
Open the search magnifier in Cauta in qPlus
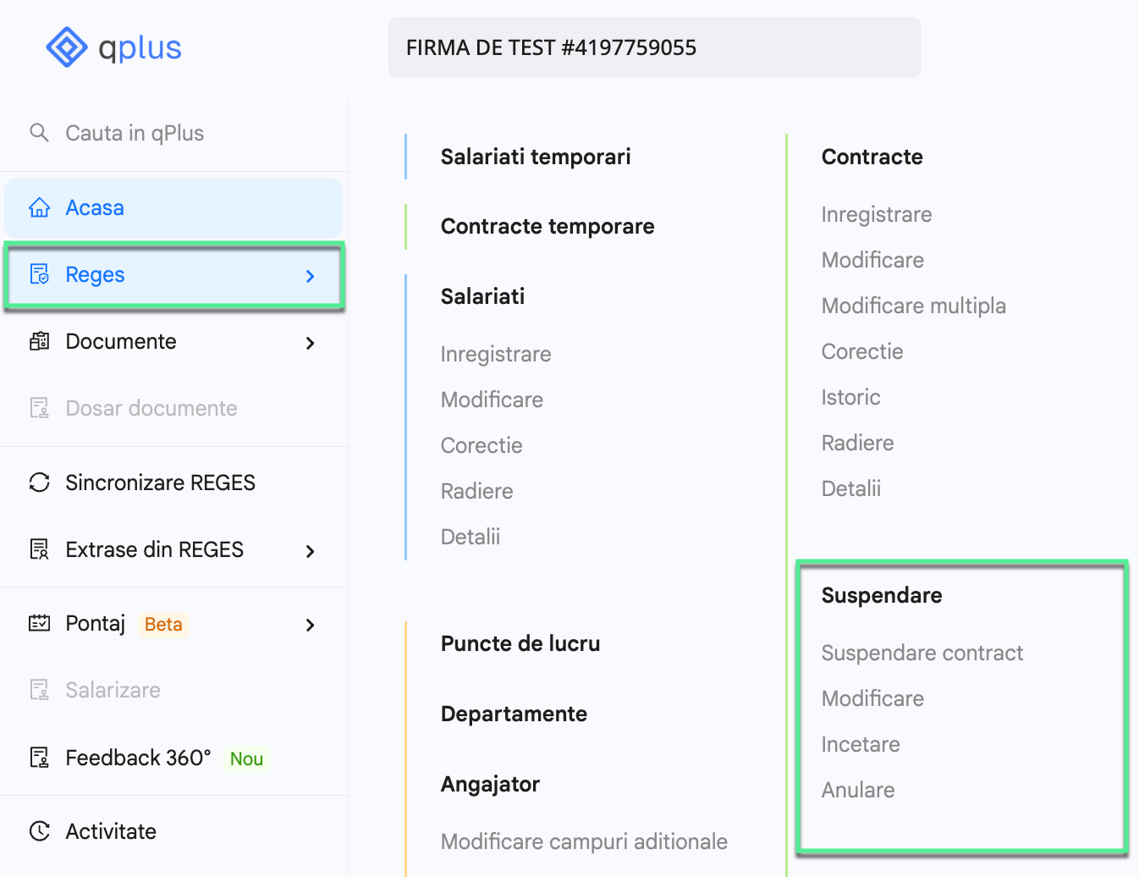[x=39, y=132]
